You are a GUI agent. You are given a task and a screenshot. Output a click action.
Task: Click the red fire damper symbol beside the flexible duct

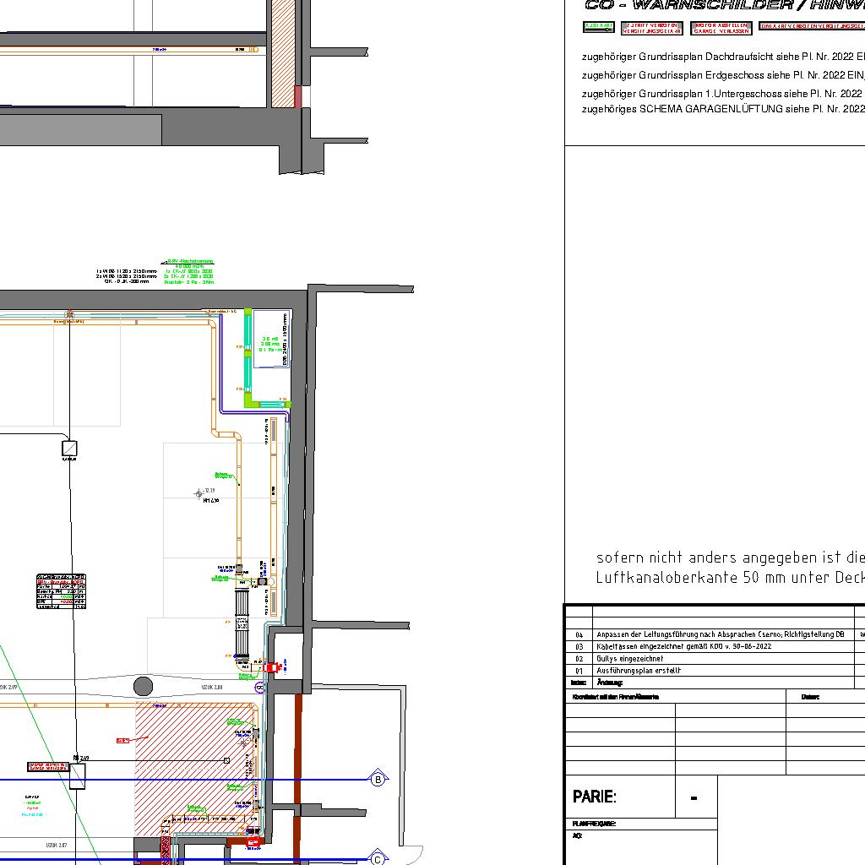point(270,667)
